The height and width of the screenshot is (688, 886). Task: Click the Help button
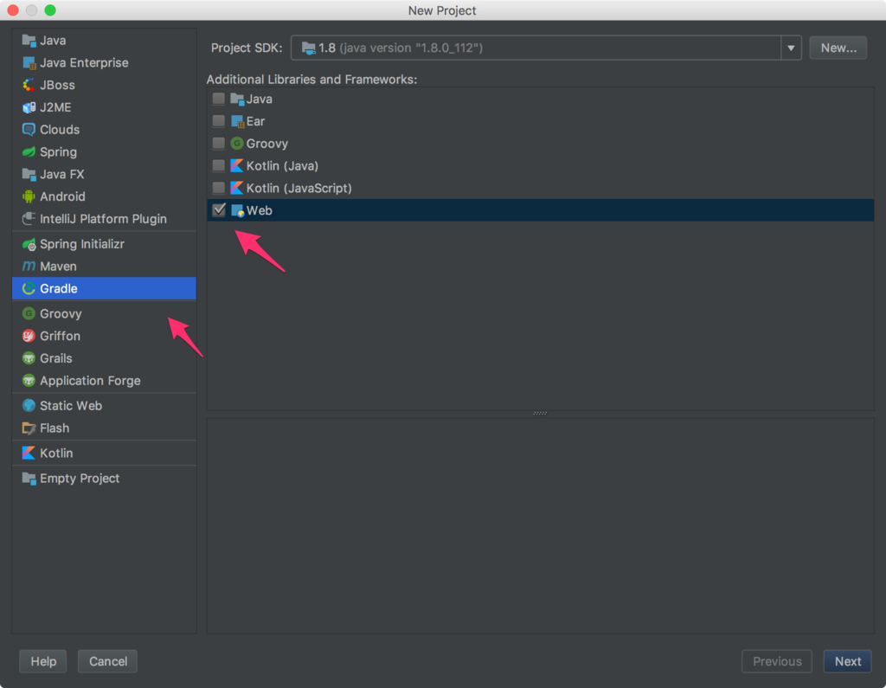point(43,661)
